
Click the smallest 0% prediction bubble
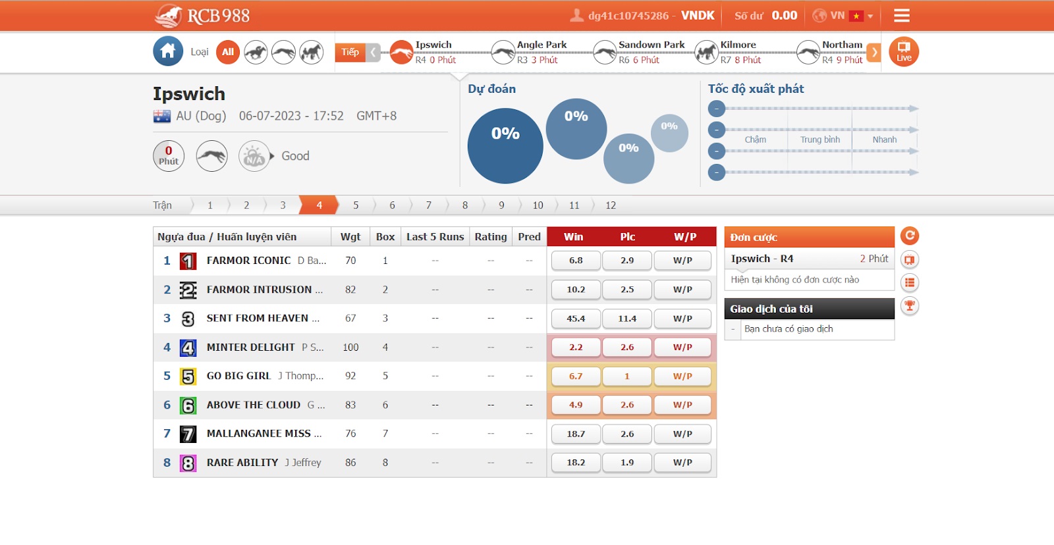pos(669,133)
